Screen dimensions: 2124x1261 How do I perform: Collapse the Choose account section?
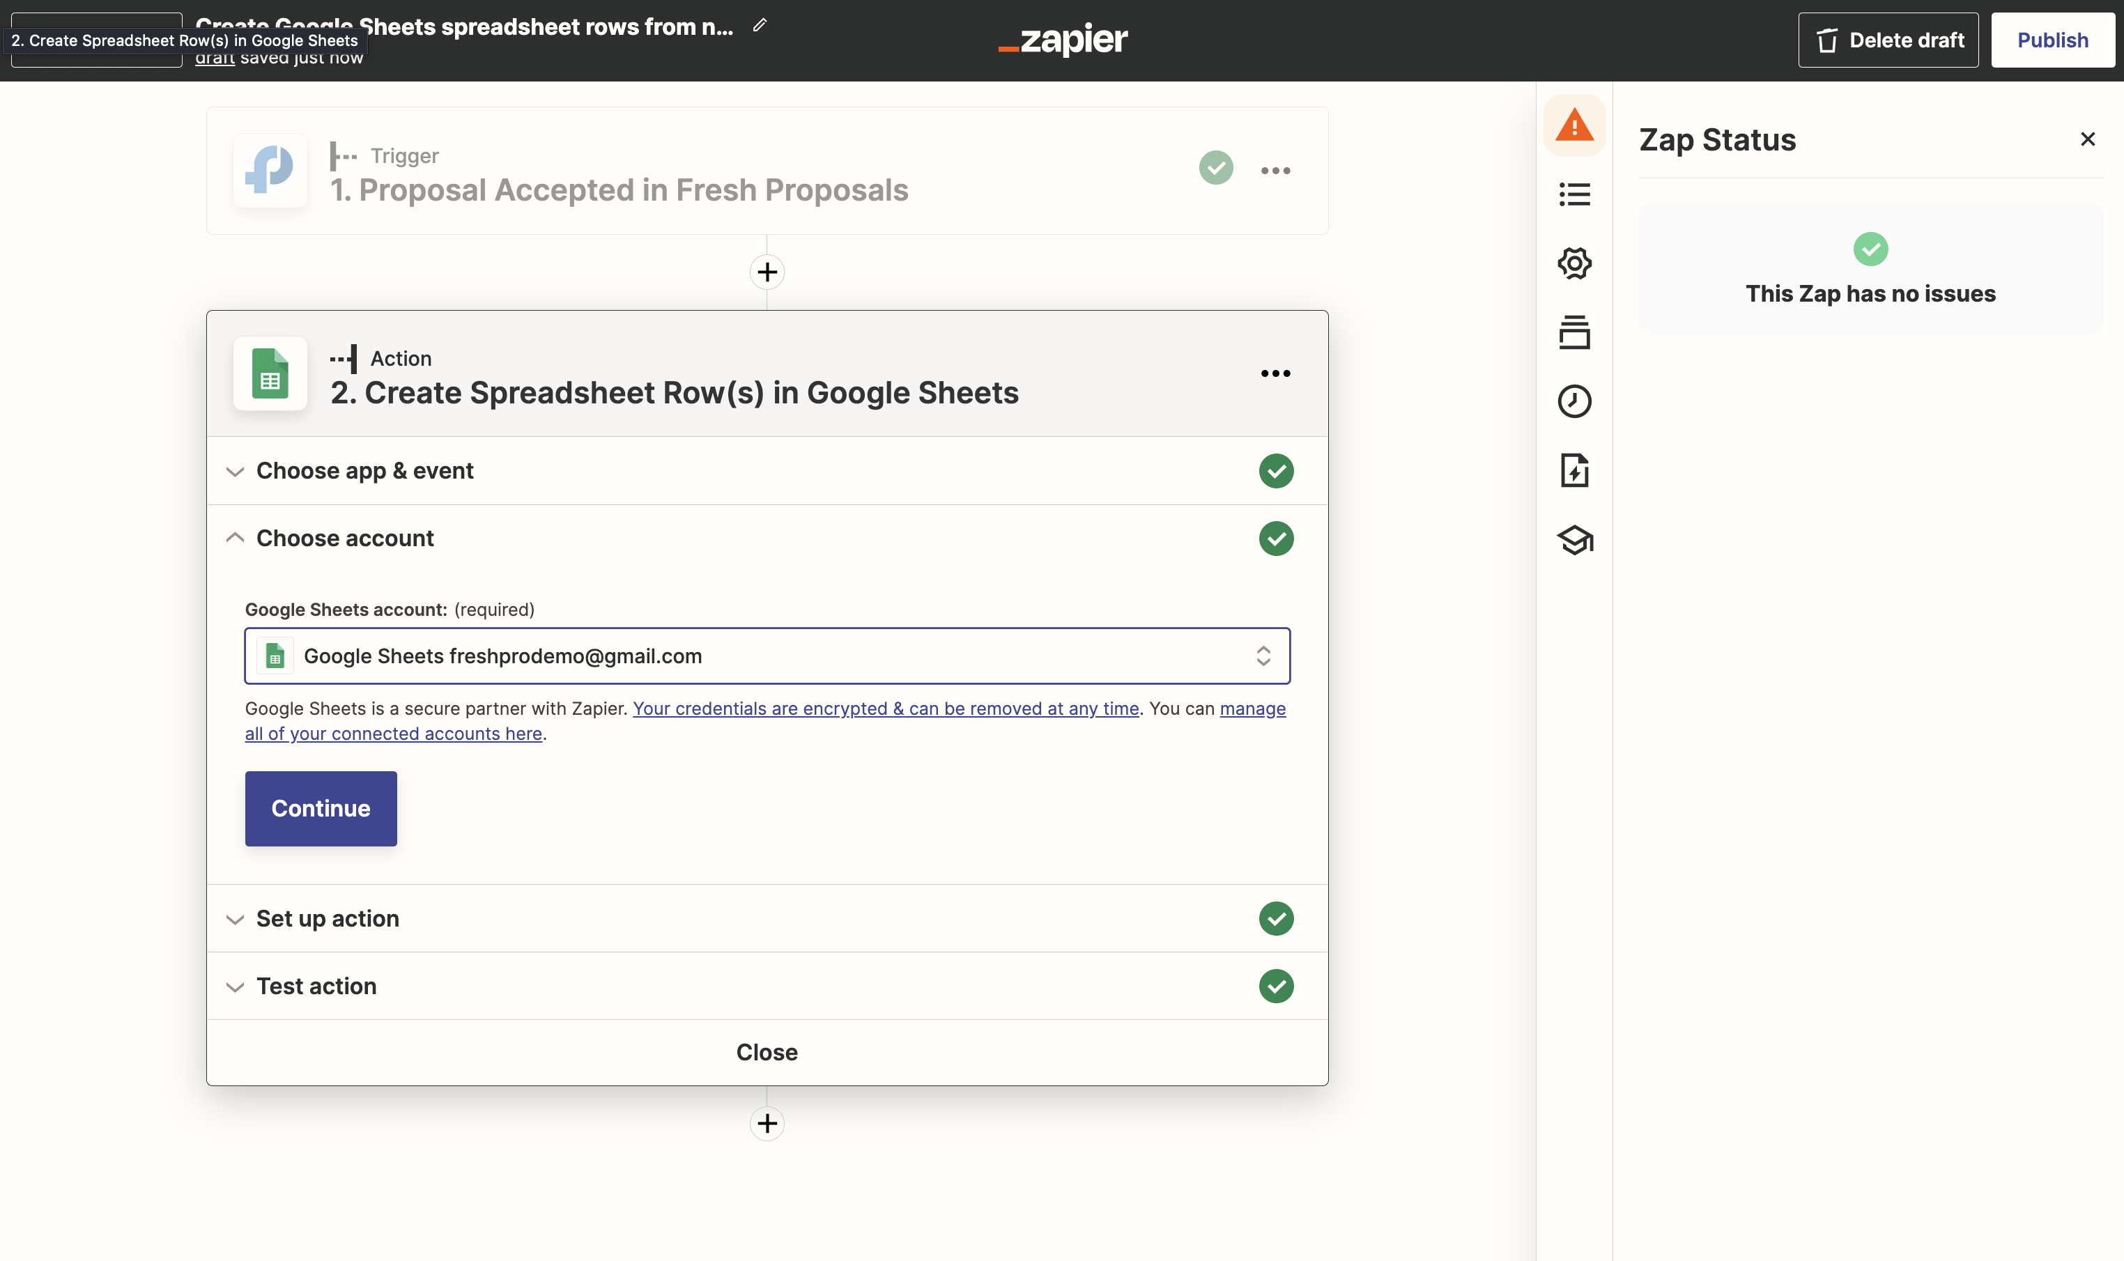coord(345,539)
